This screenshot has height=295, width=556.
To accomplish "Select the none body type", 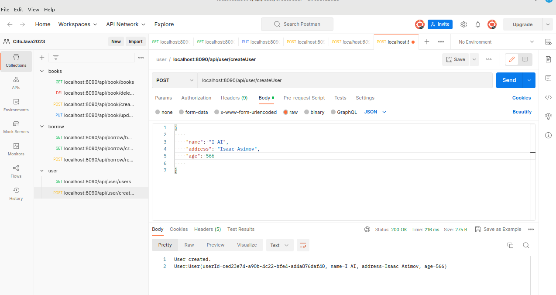I will point(164,112).
